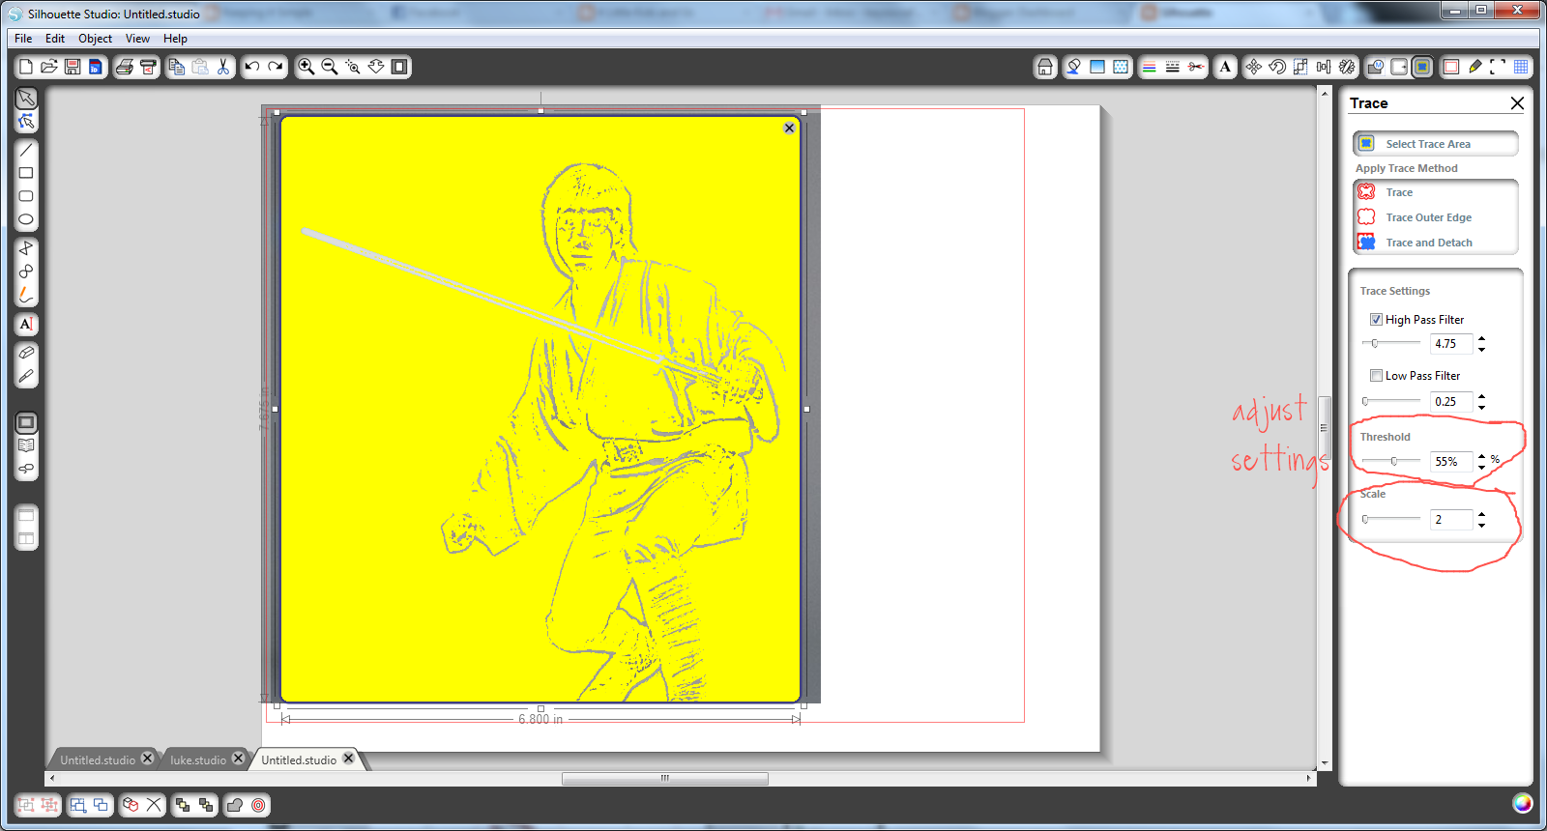The image size is (1547, 831).
Task: Increase Low Pass Filter value stepper
Action: 1481,397
